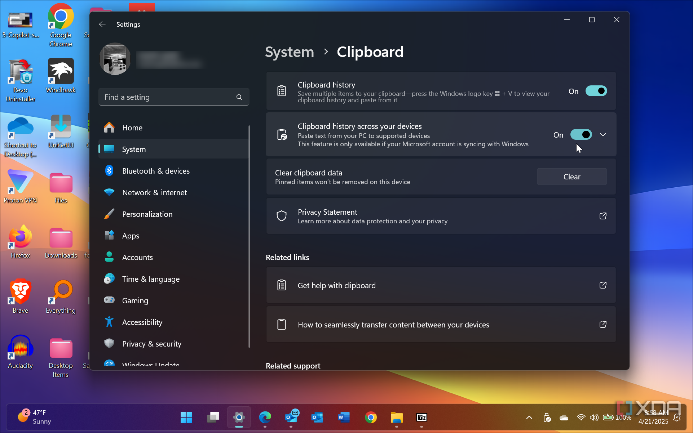Open 7-Zip from the taskbar
The width and height of the screenshot is (693, 433).
422,418
